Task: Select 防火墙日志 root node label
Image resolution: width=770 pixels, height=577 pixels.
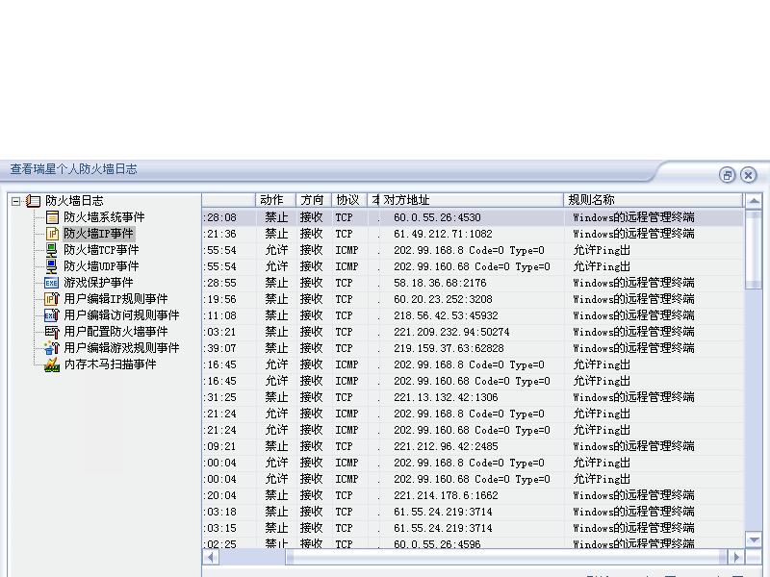Action: 74,201
